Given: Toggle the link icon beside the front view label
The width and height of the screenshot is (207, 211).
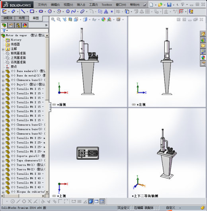Looking at the screenshot, I should [x=54, y=105].
